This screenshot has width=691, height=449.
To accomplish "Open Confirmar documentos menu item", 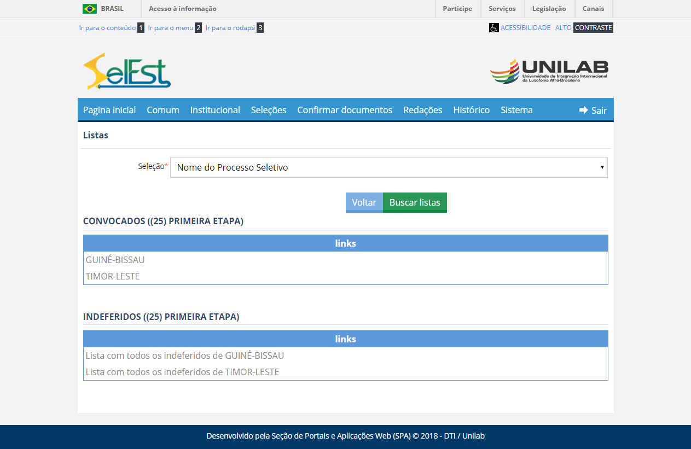I will (x=345, y=110).
